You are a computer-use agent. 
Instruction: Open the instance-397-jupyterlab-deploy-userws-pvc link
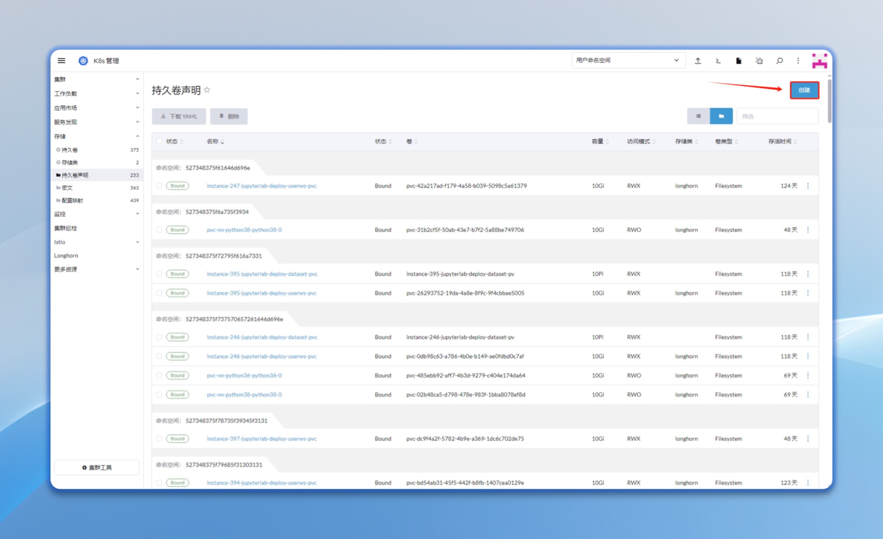click(262, 438)
